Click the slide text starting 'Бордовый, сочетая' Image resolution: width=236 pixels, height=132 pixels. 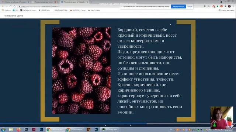[150, 71]
